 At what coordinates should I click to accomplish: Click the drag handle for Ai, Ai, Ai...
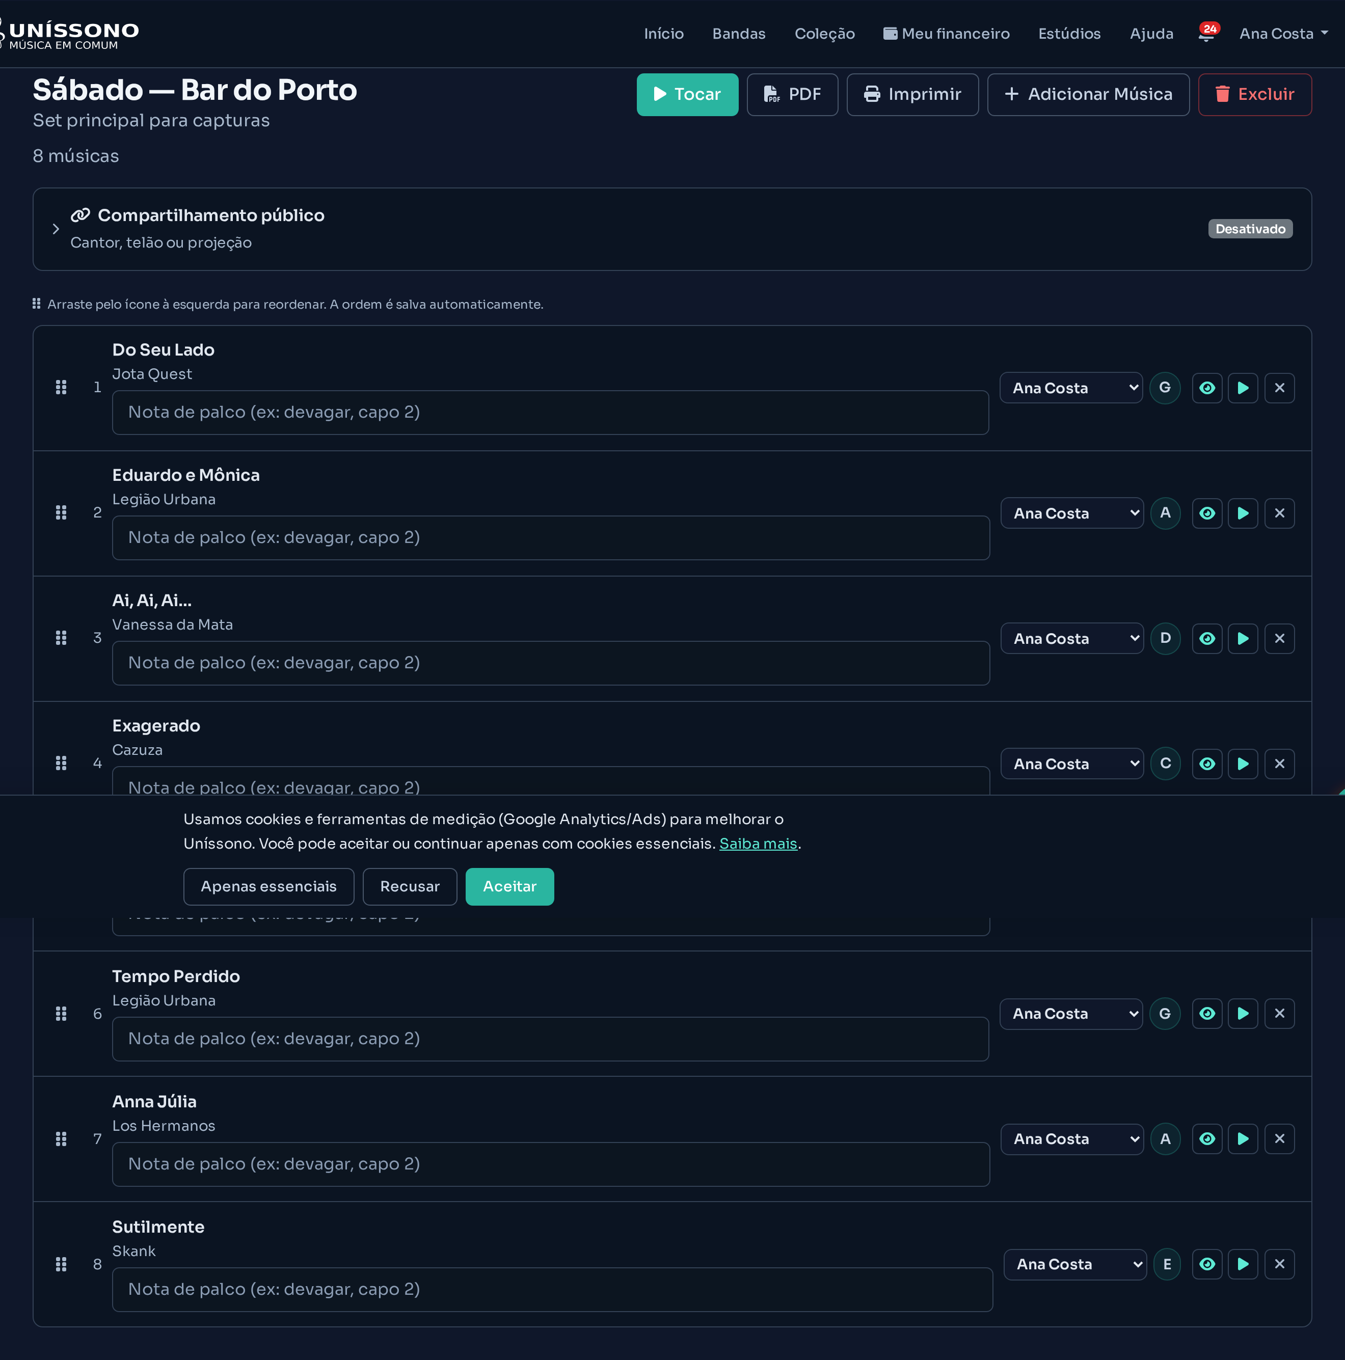click(61, 638)
